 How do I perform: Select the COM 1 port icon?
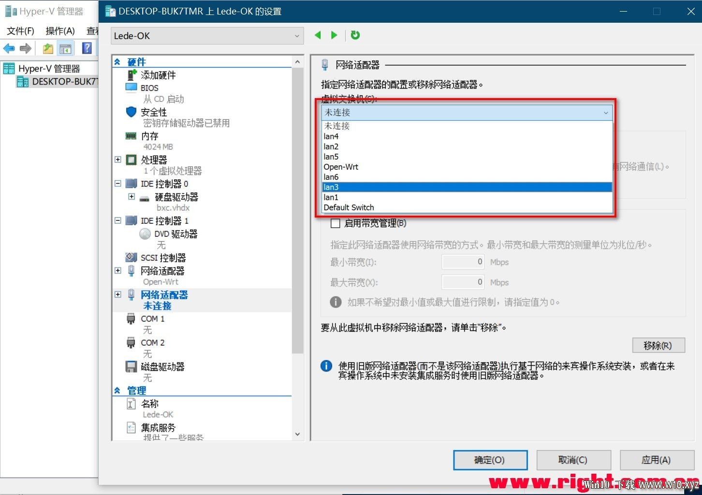131,319
